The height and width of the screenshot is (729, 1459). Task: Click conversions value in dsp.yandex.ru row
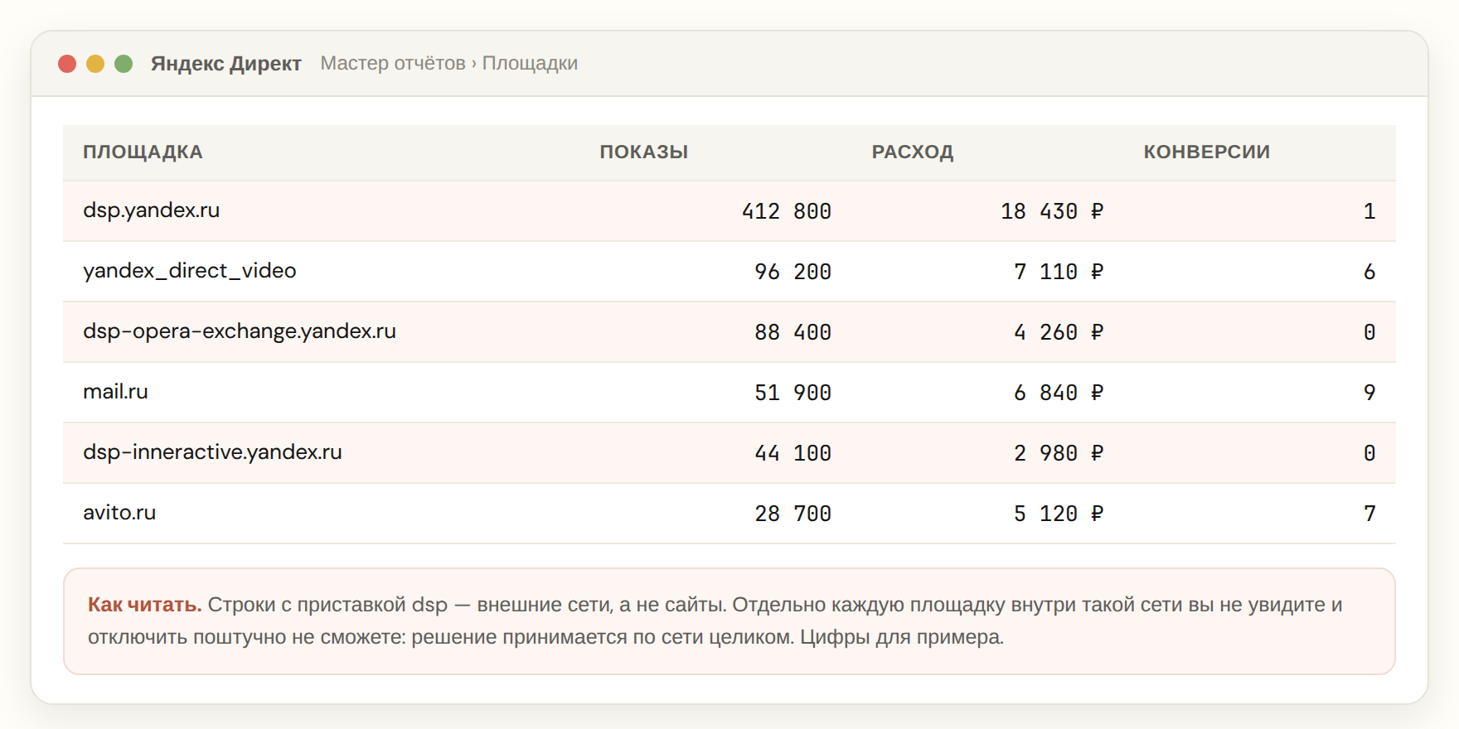coord(1369,211)
